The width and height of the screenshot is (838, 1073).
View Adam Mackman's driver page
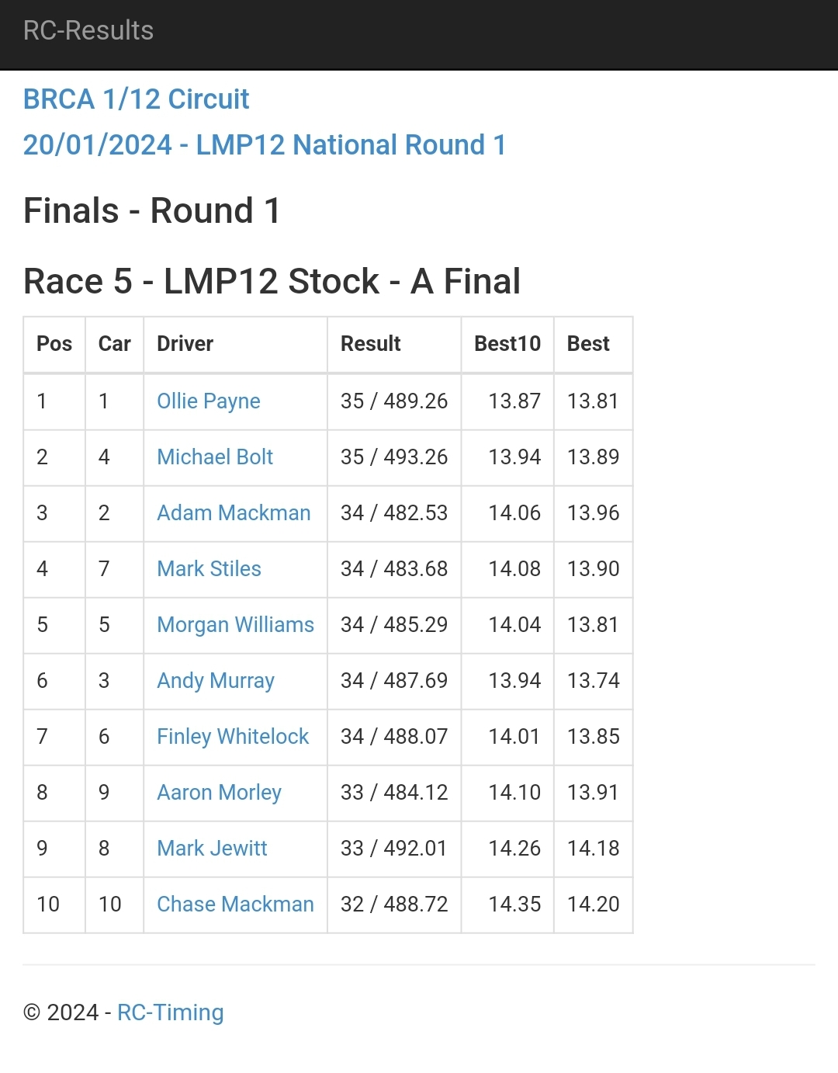234,513
